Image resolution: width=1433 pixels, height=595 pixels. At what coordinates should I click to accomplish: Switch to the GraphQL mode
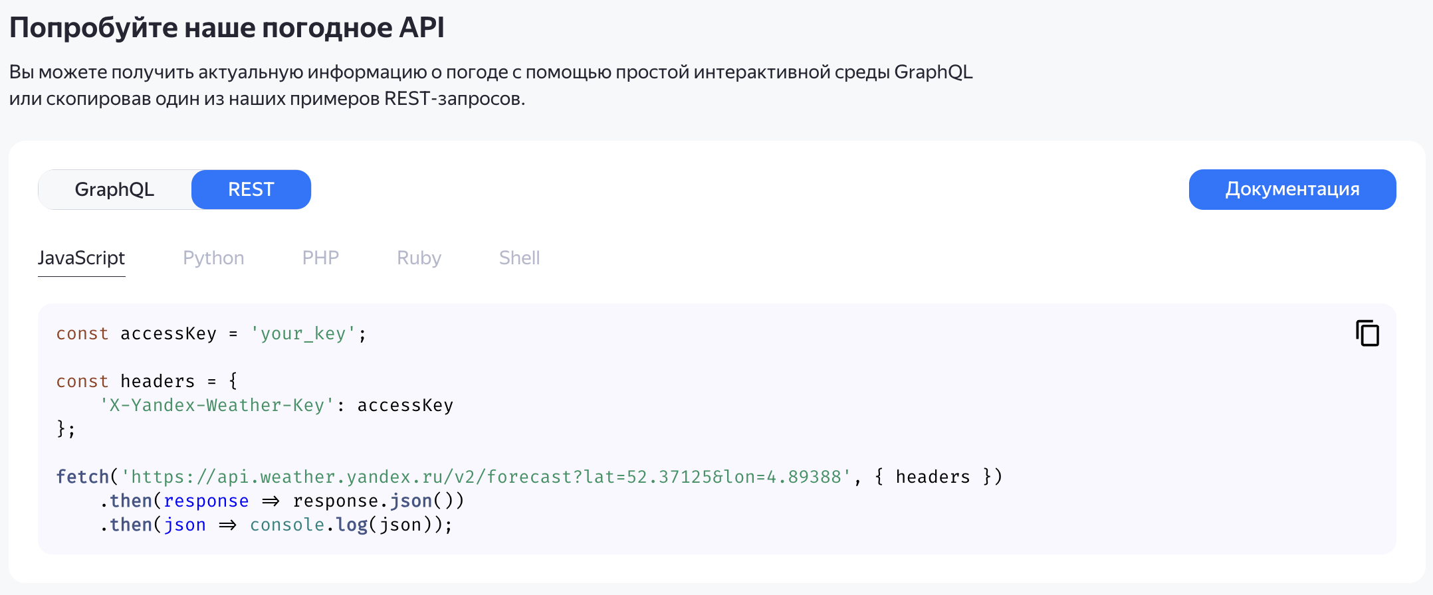114,190
